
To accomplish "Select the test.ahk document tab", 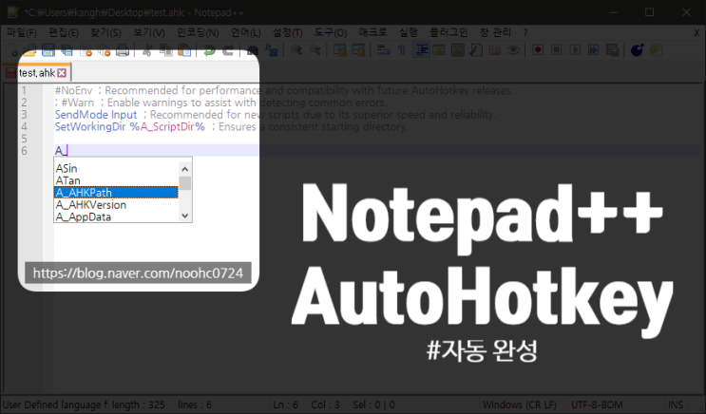I will pos(37,73).
